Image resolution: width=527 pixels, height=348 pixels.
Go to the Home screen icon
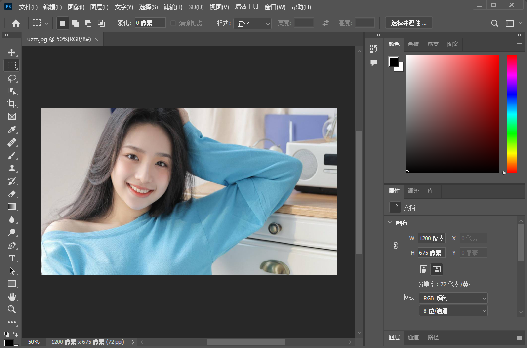(15, 23)
